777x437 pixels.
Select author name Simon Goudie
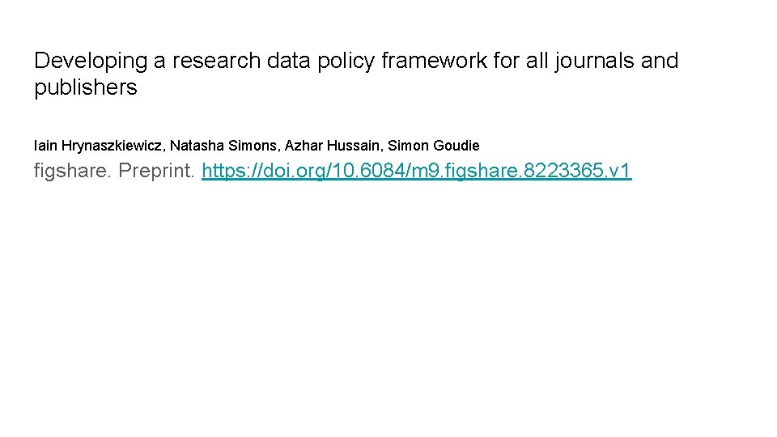click(x=434, y=146)
